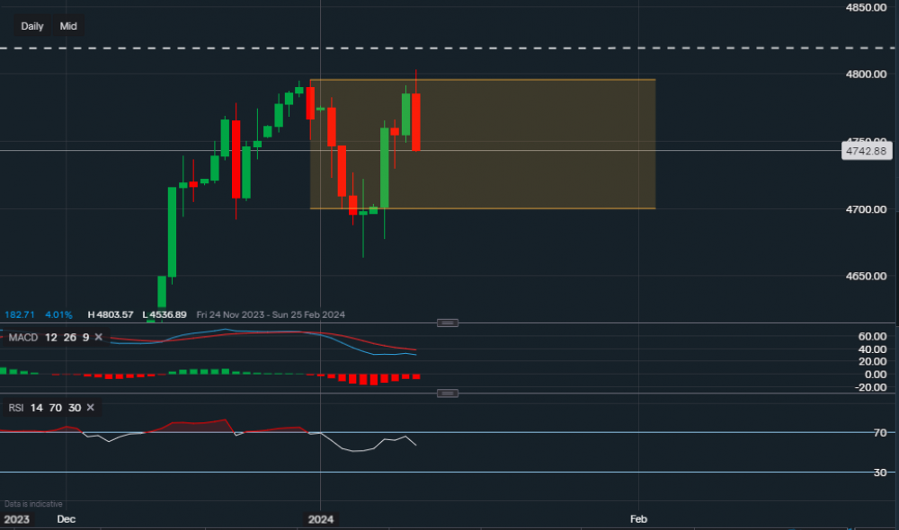Viewport: 899px width, 530px height.
Task: Toggle the Daily timeframe button
Action: 31,26
